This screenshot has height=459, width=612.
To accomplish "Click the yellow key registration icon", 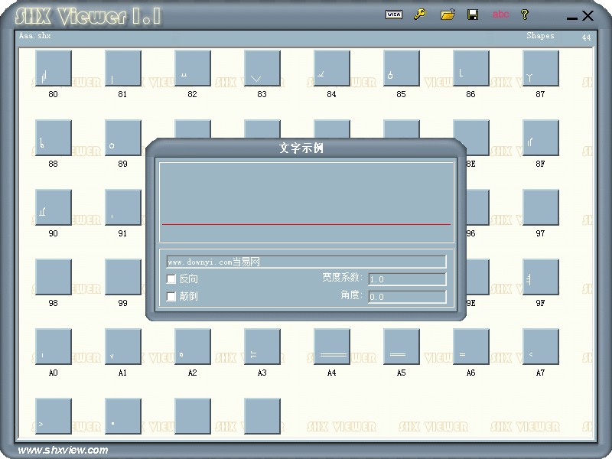I will tap(419, 15).
